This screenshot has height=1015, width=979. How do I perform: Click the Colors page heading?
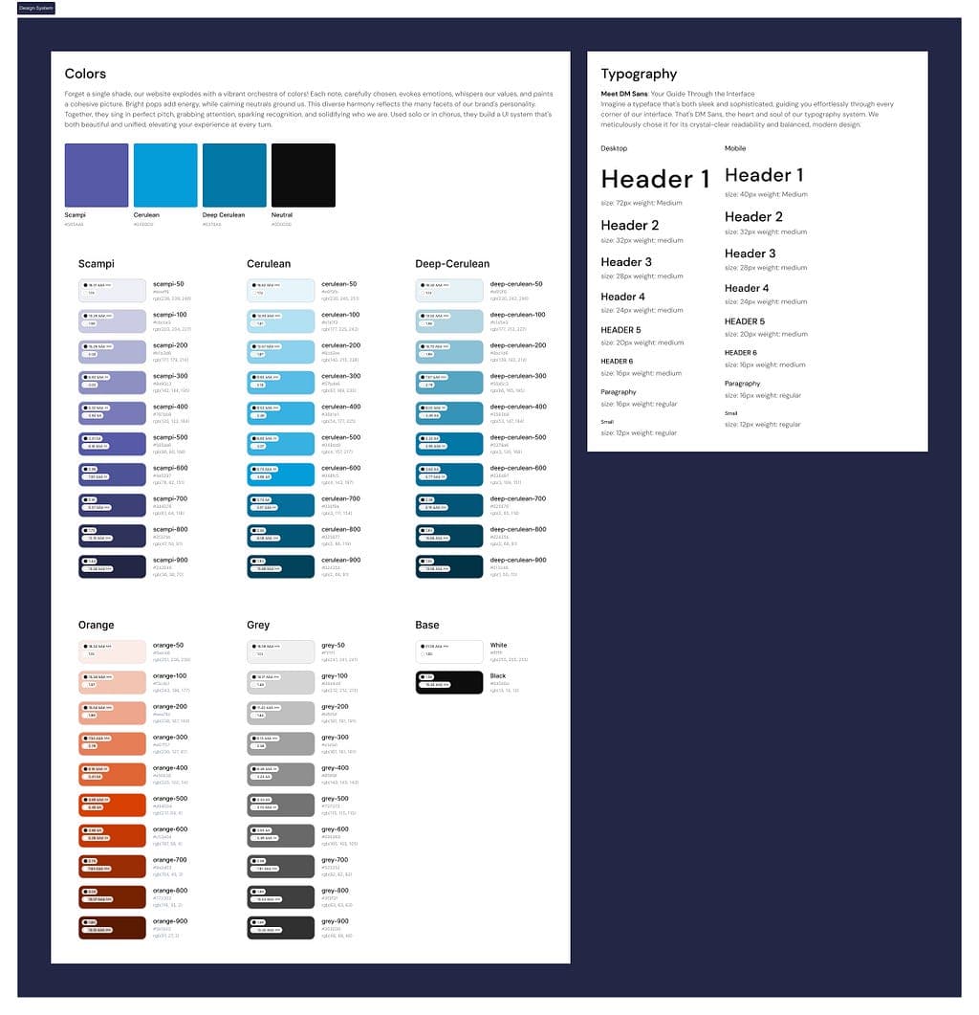click(85, 74)
